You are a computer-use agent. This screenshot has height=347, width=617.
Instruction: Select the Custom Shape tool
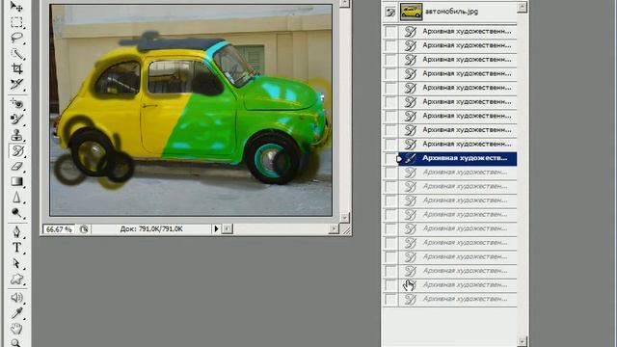pyautogui.click(x=16, y=279)
